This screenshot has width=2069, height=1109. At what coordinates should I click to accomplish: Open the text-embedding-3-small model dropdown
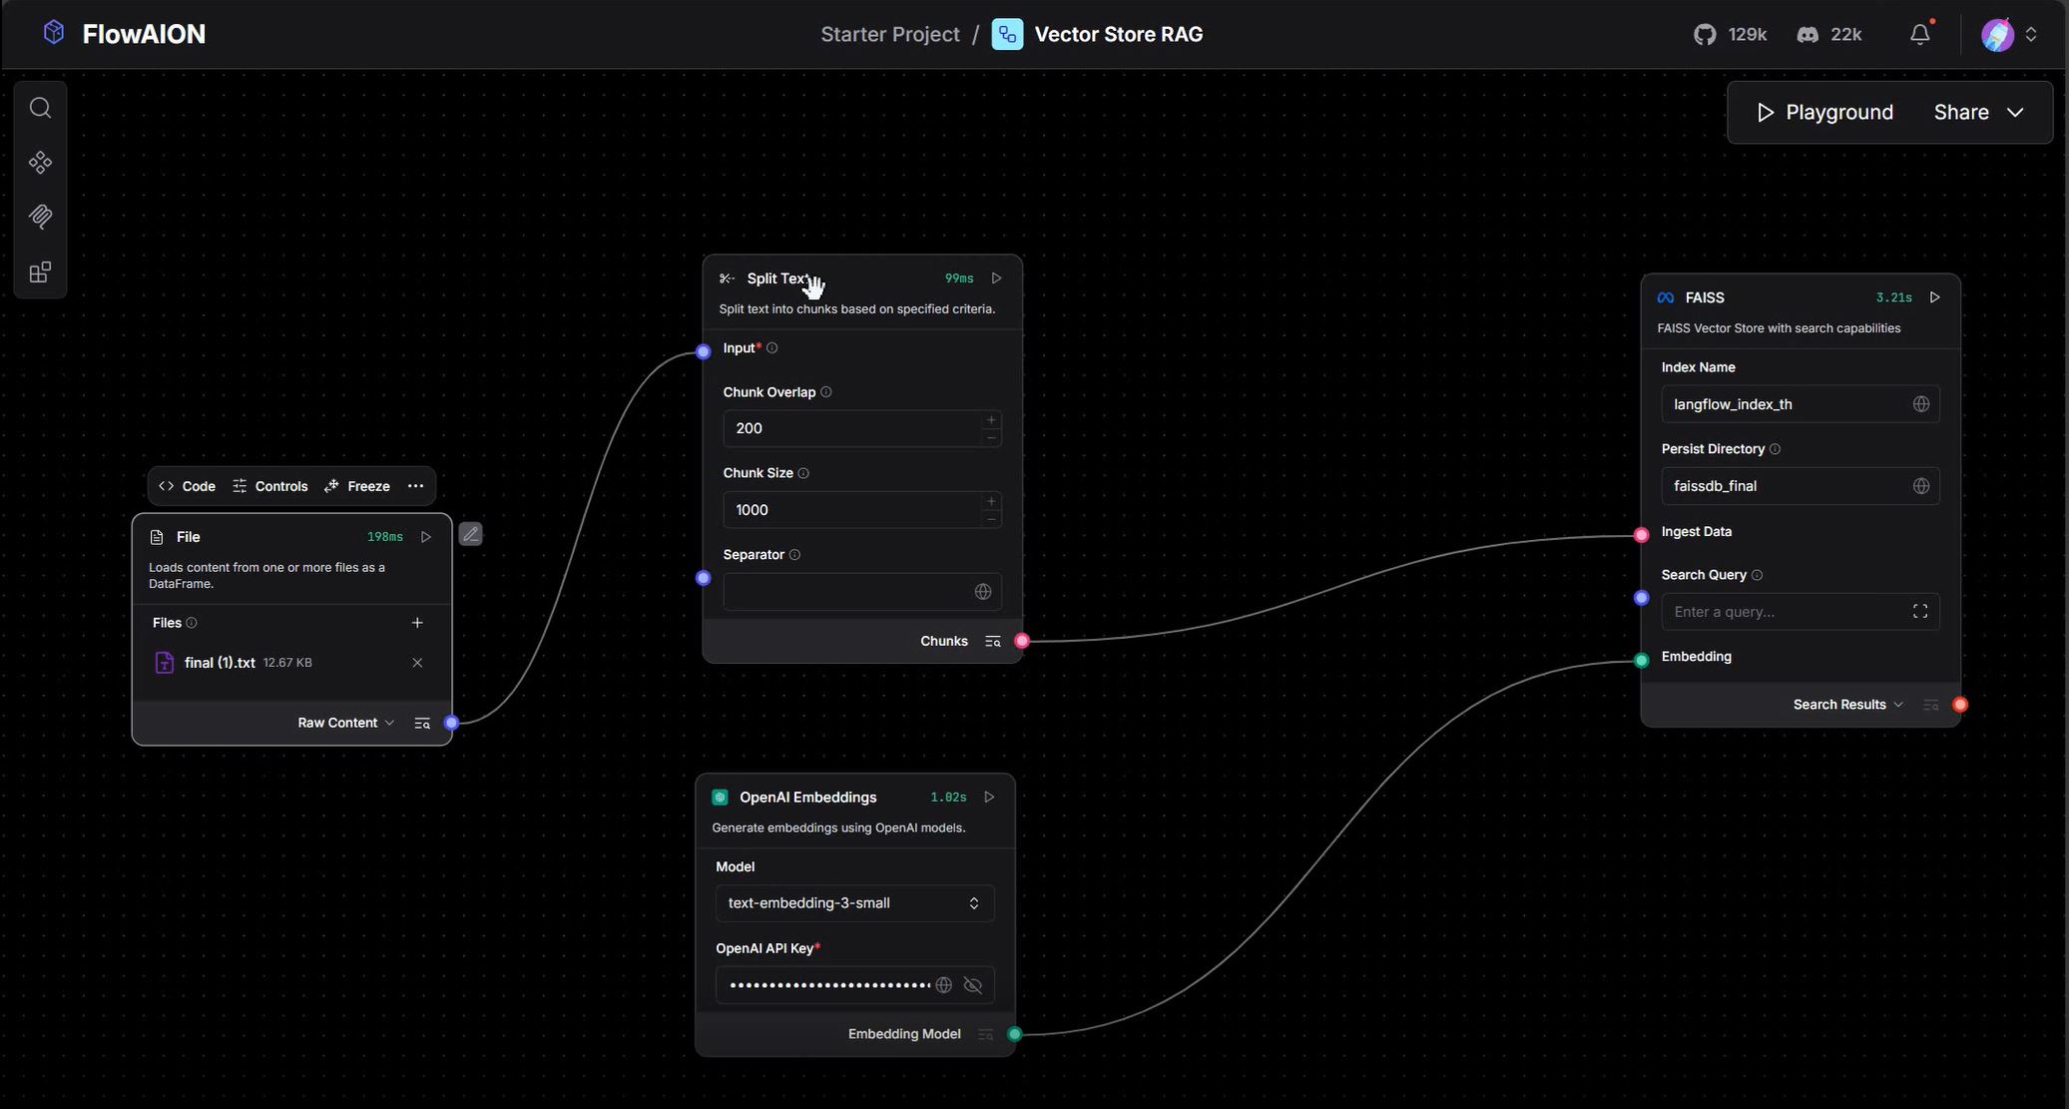tap(853, 901)
